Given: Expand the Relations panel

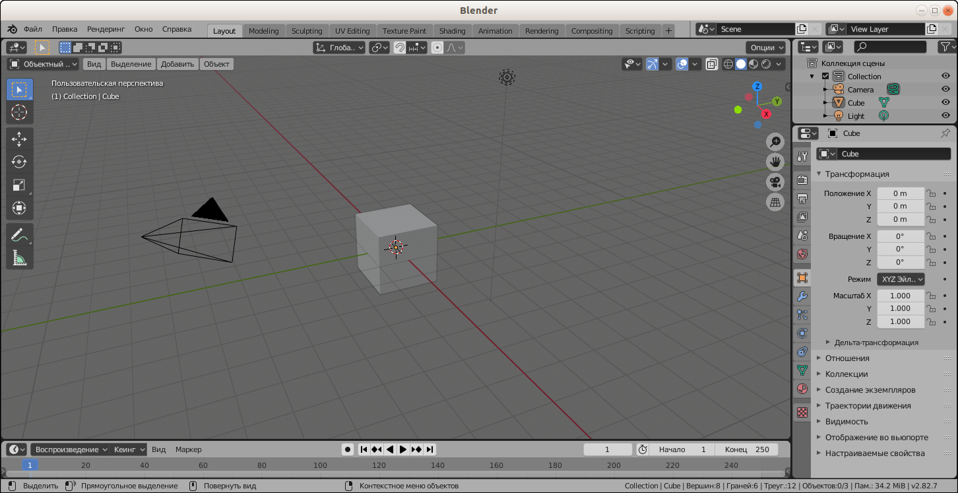Looking at the screenshot, I should [846, 358].
